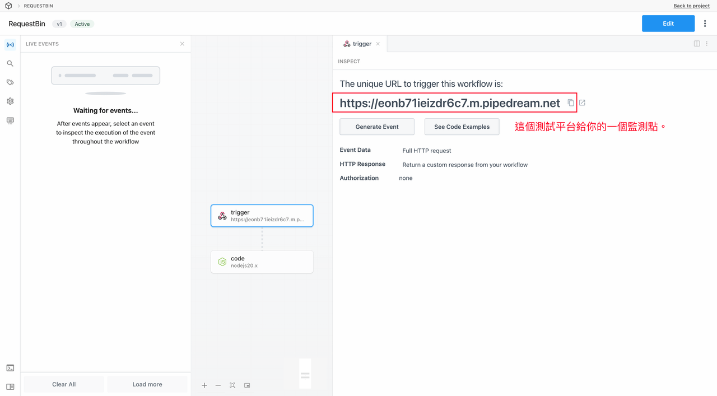Click the pipedream.net trigger URL text
This screenshot has height=396, width=717.
[450, 103]
